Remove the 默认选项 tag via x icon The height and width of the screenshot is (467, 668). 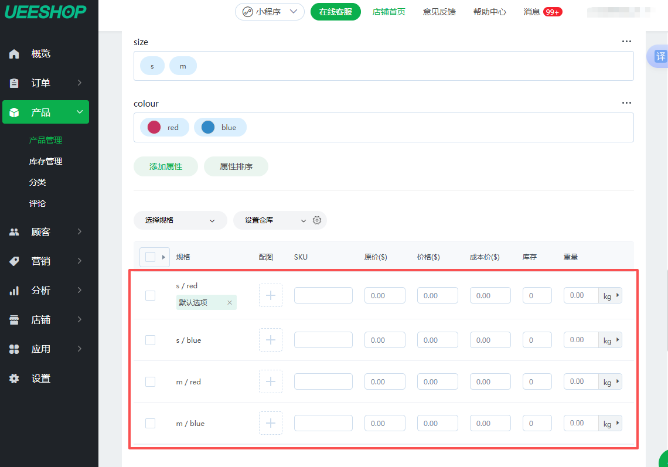click(x=230, y=303)
